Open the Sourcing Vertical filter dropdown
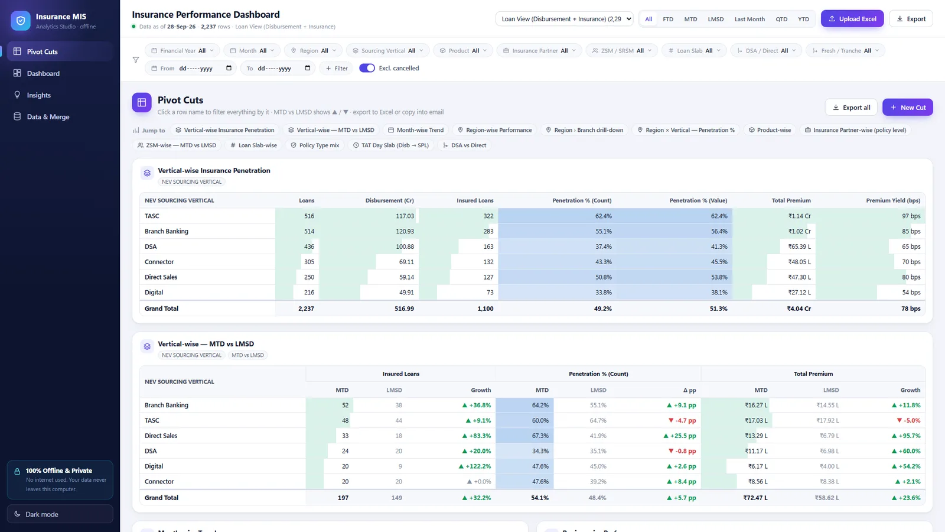Screen dimensions: 945x532 (387, 51)
